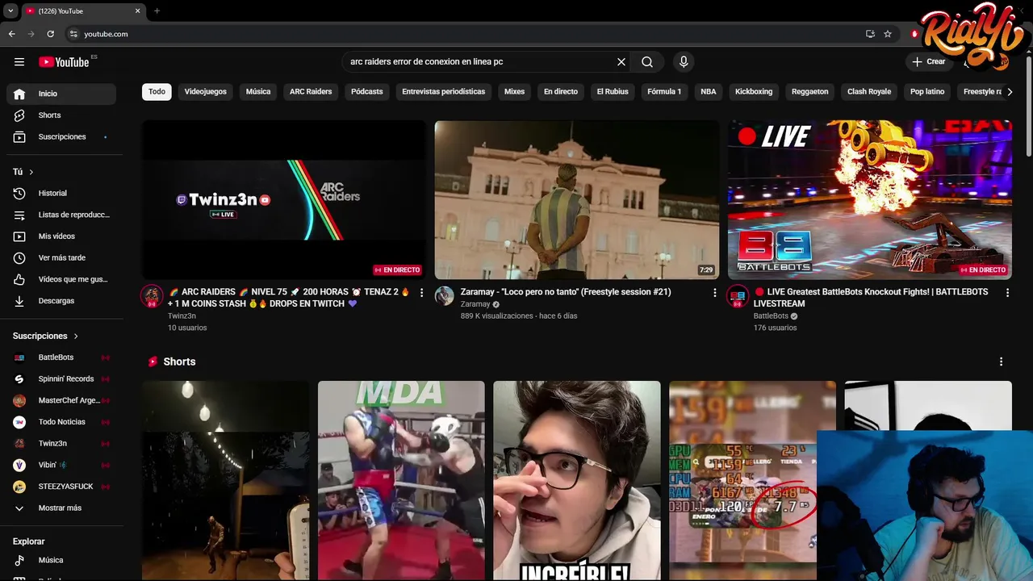1033x581 pixels.
Task: Open Shorts section more options menu
Action: point(1001,362)
